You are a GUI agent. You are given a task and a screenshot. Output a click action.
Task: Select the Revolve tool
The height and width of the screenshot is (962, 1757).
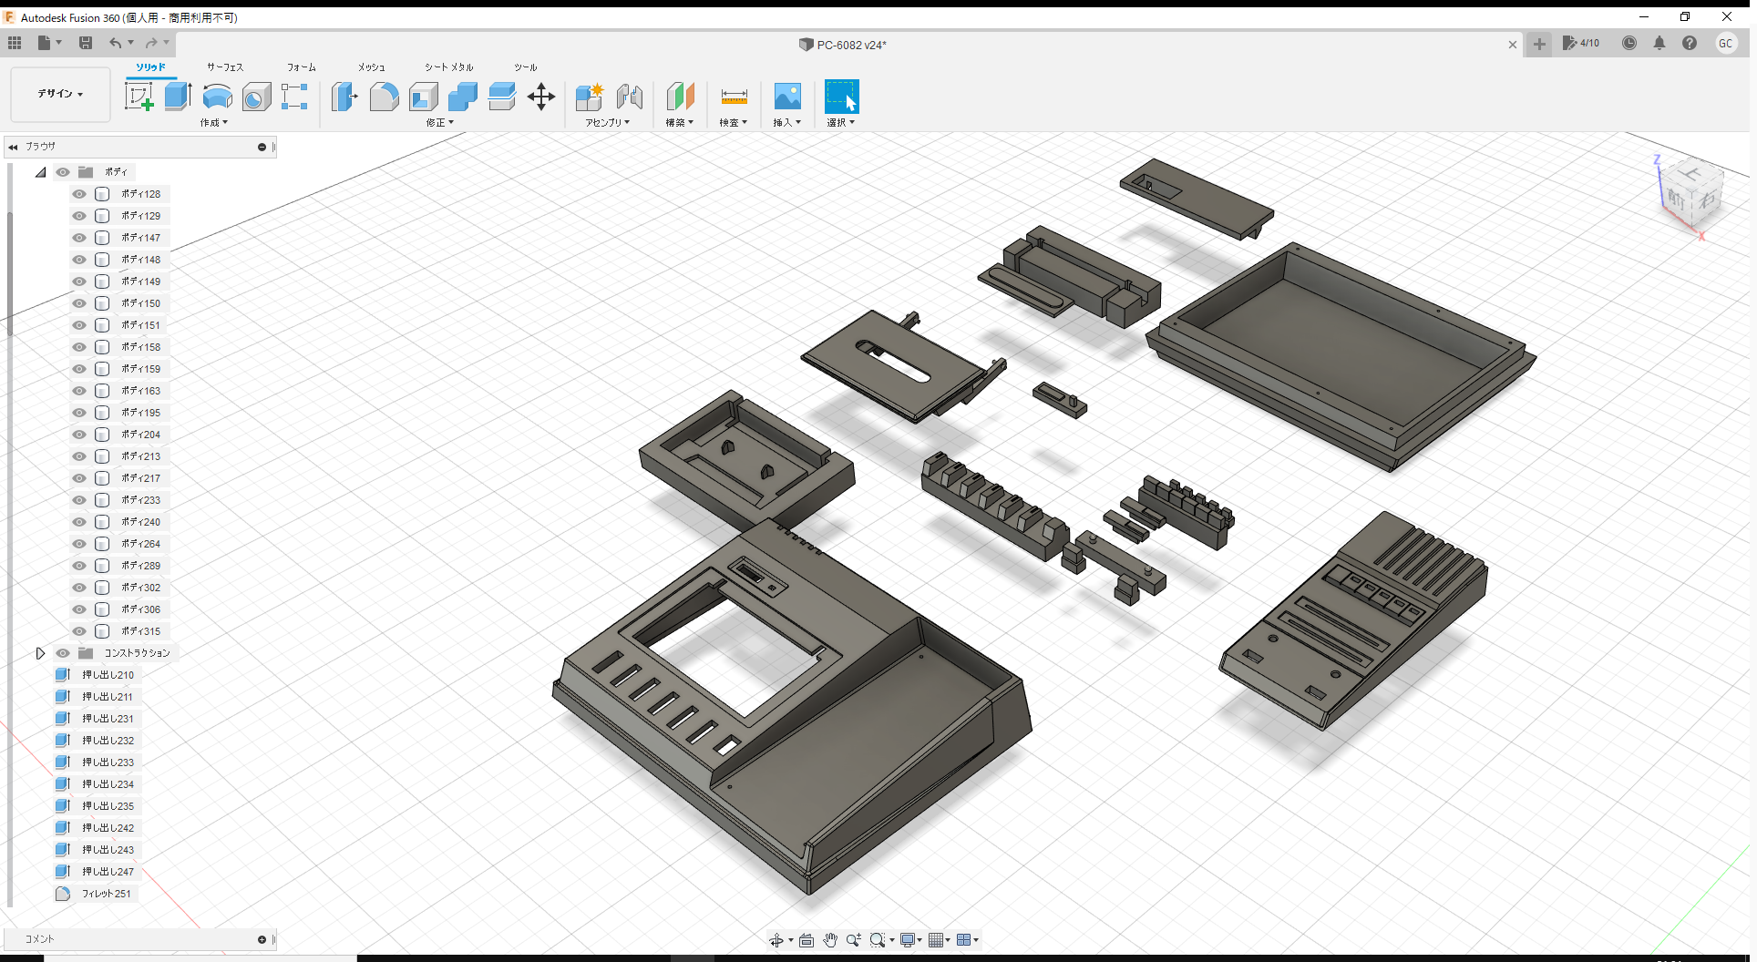tap(217, 97)
